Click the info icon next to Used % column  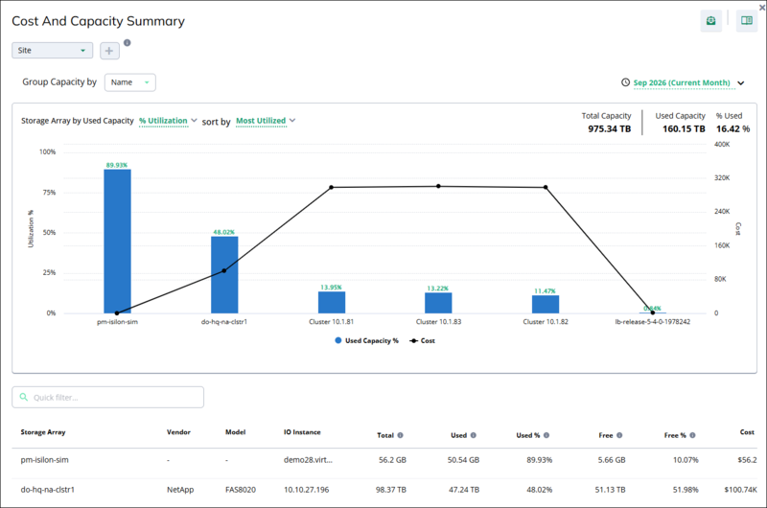pyautogui.click(x=546, y=435)
